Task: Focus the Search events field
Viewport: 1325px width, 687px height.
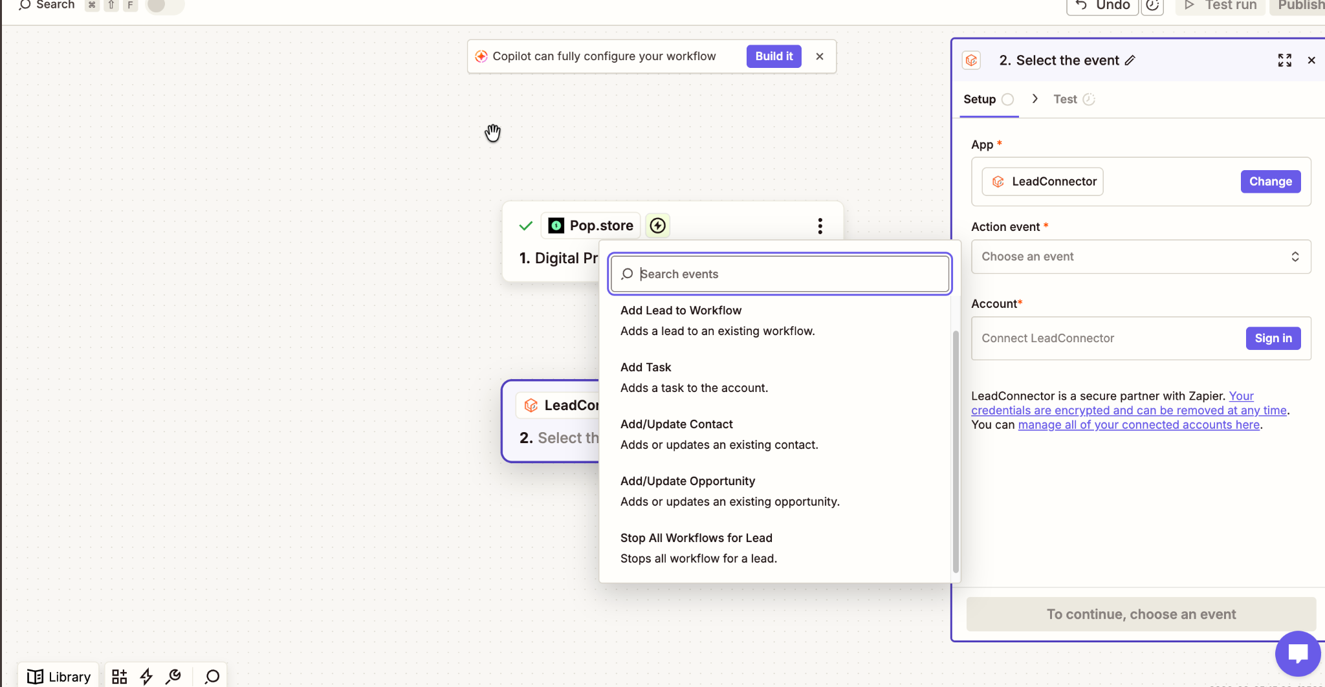Action: (x=780, y=274)
